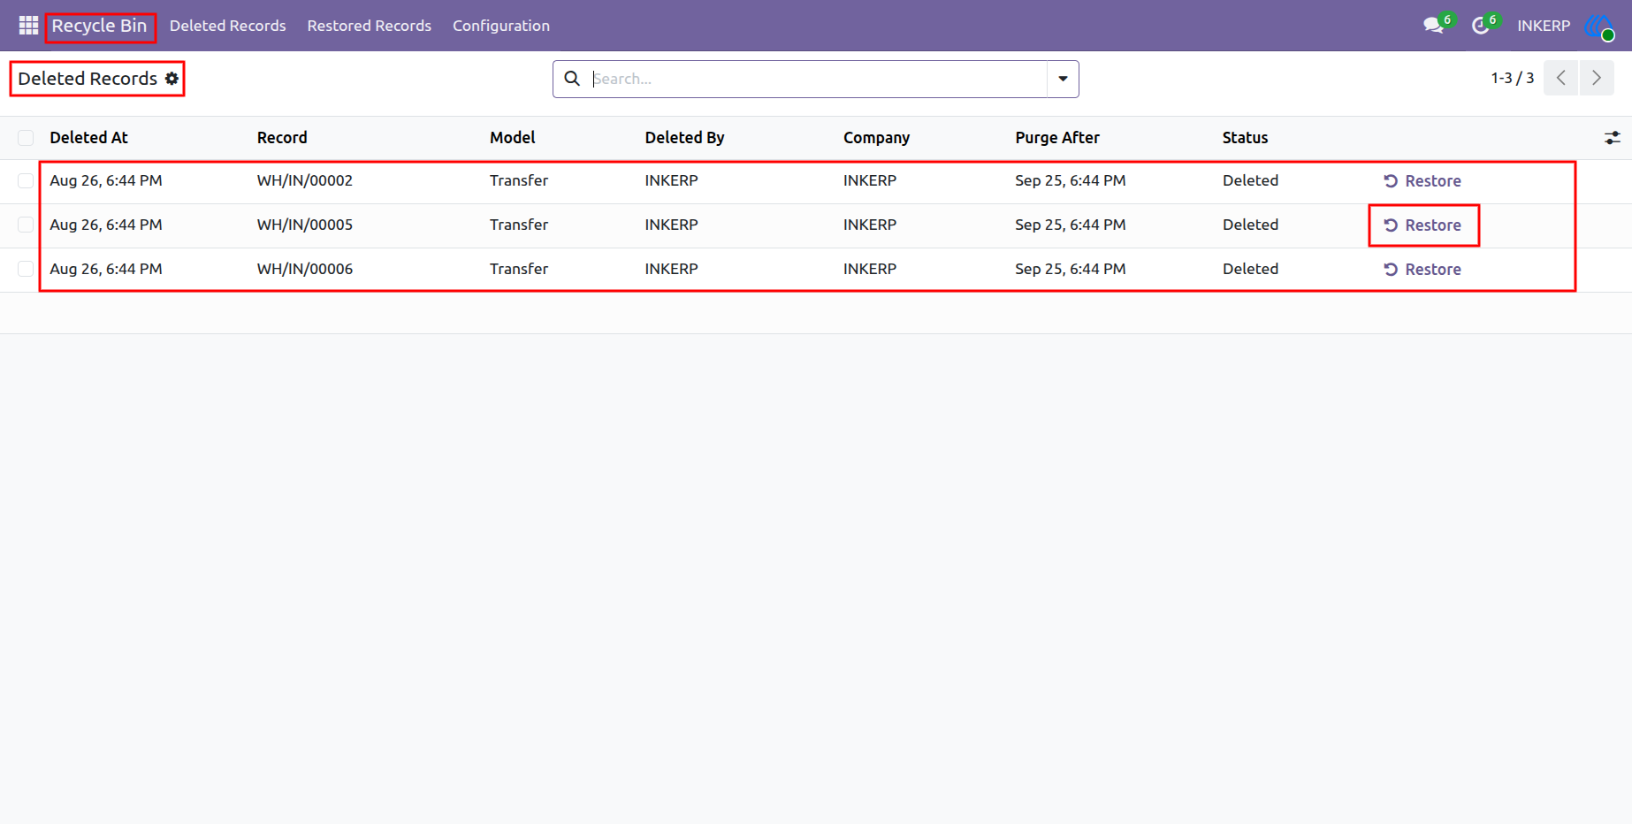Click the search magnifier icon

coord(572,79)
